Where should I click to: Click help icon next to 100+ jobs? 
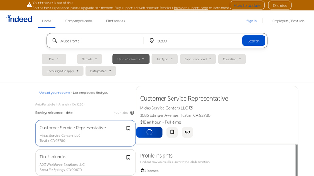[132, 113]
